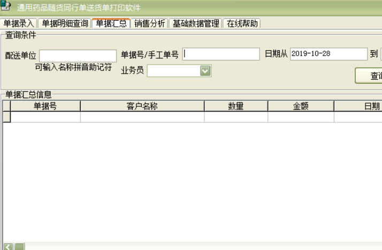The width and height of the screenshot is (382, 250).
Task: Select the 单据汇总 tab
Action: click(111, 24)
